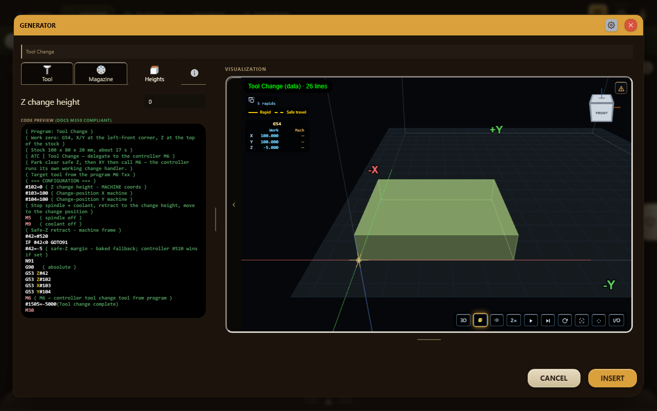Click the Z work value -5.000
The width and height of the screenshot is (657, 411).
pyautogui.click(x=270, y=147)
